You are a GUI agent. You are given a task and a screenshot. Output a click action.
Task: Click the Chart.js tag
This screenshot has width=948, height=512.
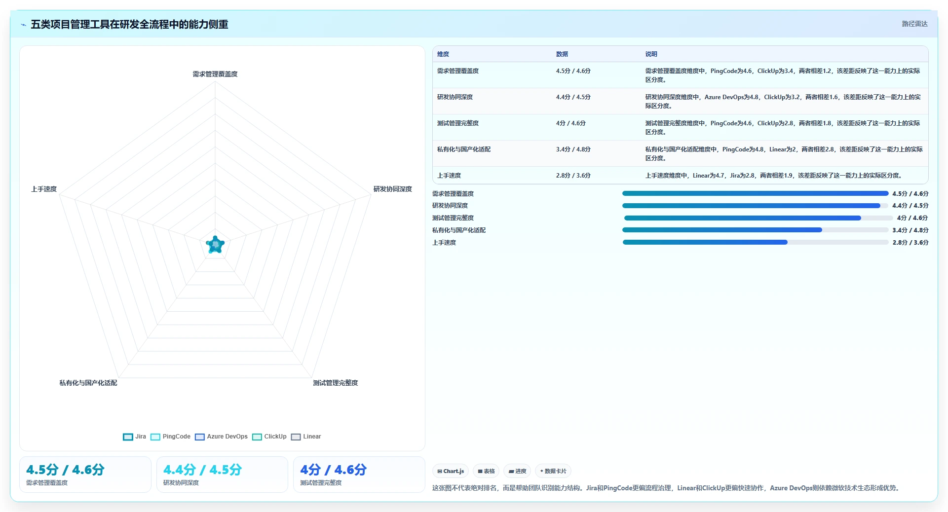tap(451, 471)
